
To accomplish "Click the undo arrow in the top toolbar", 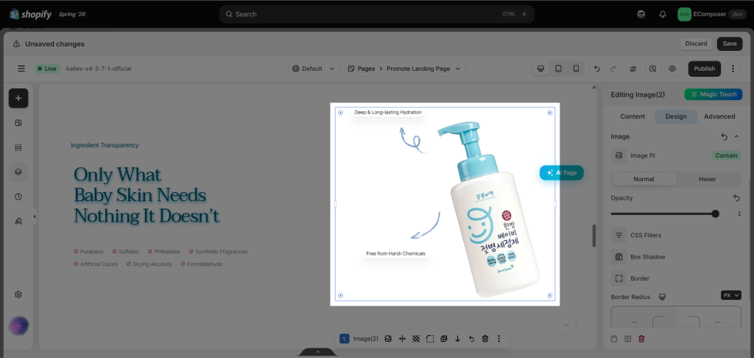I will coord(596,69).
